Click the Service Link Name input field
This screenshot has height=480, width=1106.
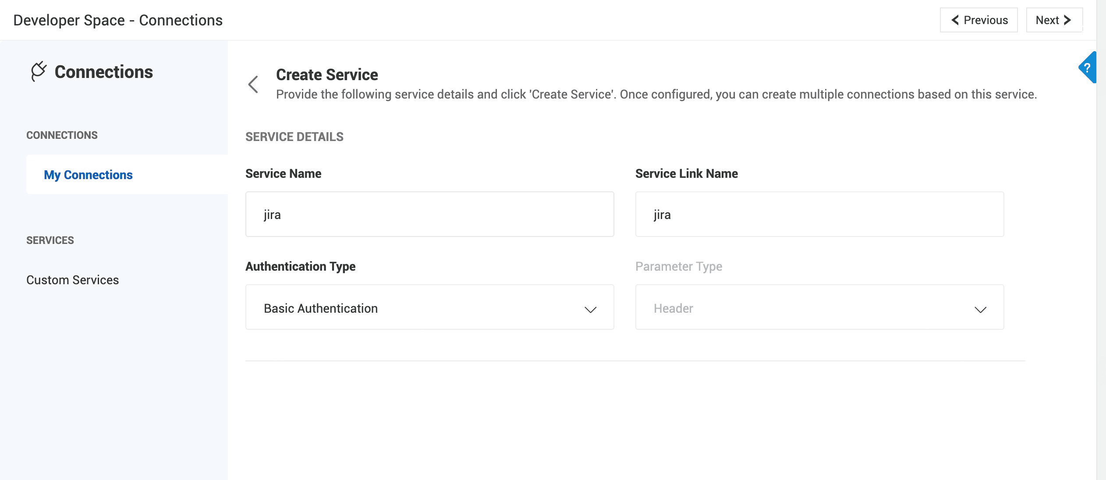[819, 214]
